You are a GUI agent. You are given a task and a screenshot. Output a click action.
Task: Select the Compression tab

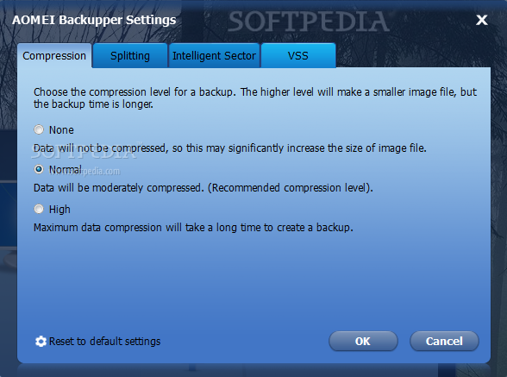point(54,56)
